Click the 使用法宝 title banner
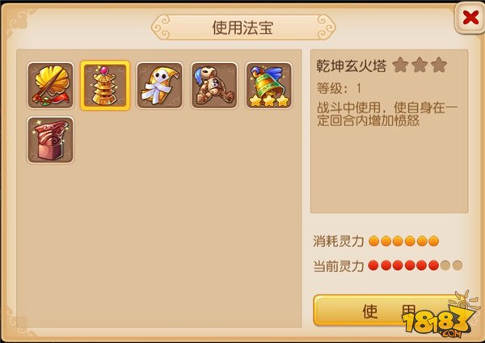The image size is (485, 343). [243, 28]
